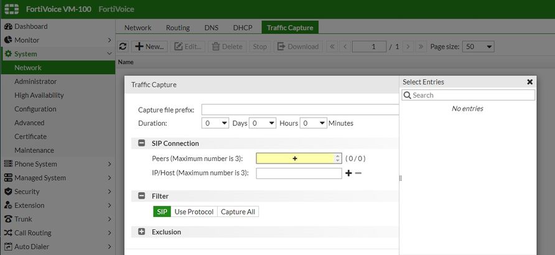Click the Managed System icon

[8, 178]
